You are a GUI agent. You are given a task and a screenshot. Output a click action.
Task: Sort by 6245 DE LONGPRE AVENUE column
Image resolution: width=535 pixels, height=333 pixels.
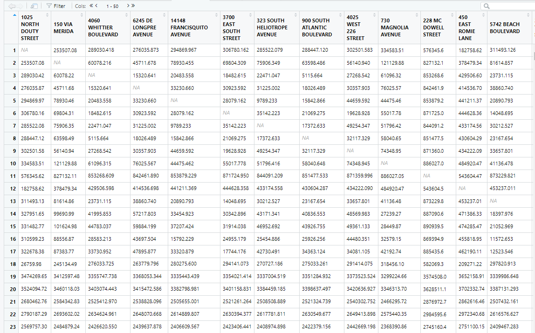click(x=164, y=15)
